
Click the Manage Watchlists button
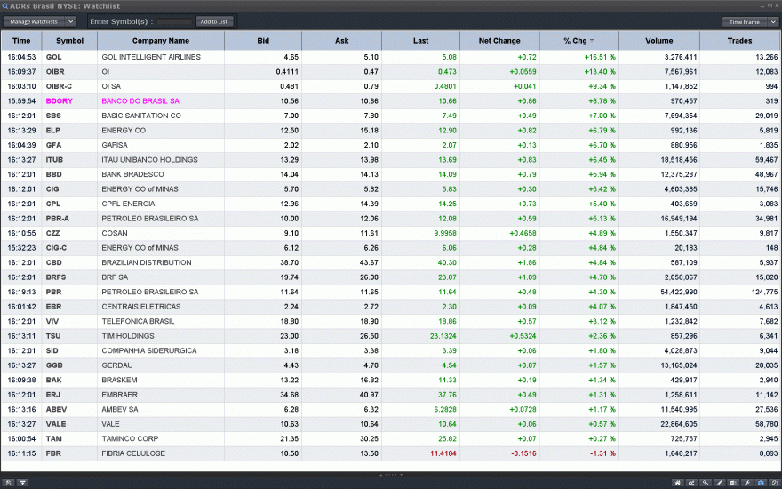[34, 21]
